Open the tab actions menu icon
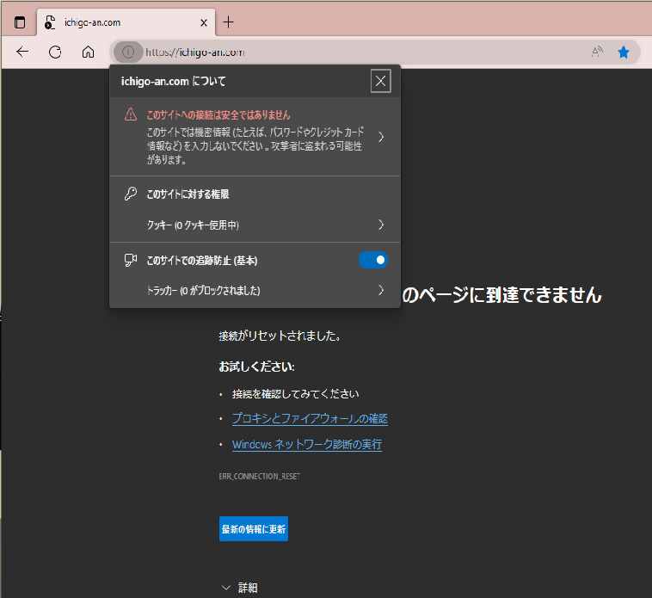This screenshot has width=652, height=598. pos(20,22)
